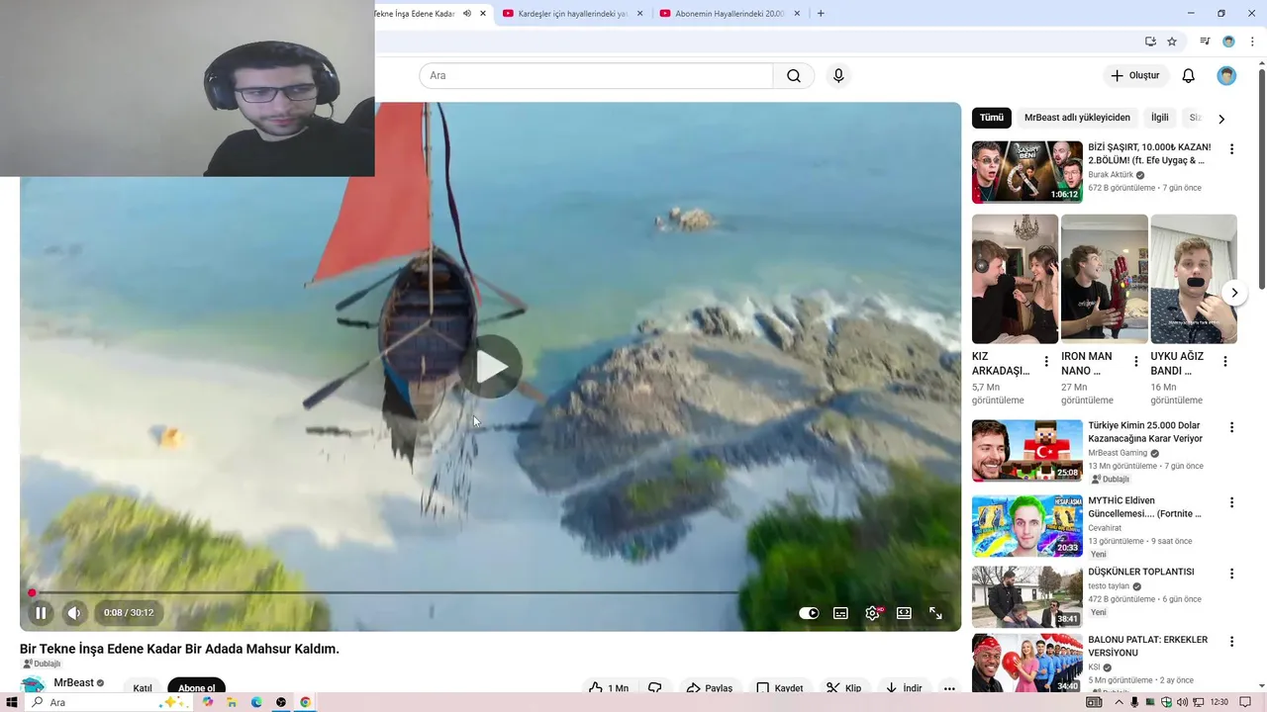The width and height of the screenshot is (1267, 712).
Task: Open options for Türkiye Kimin 25.000 Dolar video
Action: (1231, 428)
